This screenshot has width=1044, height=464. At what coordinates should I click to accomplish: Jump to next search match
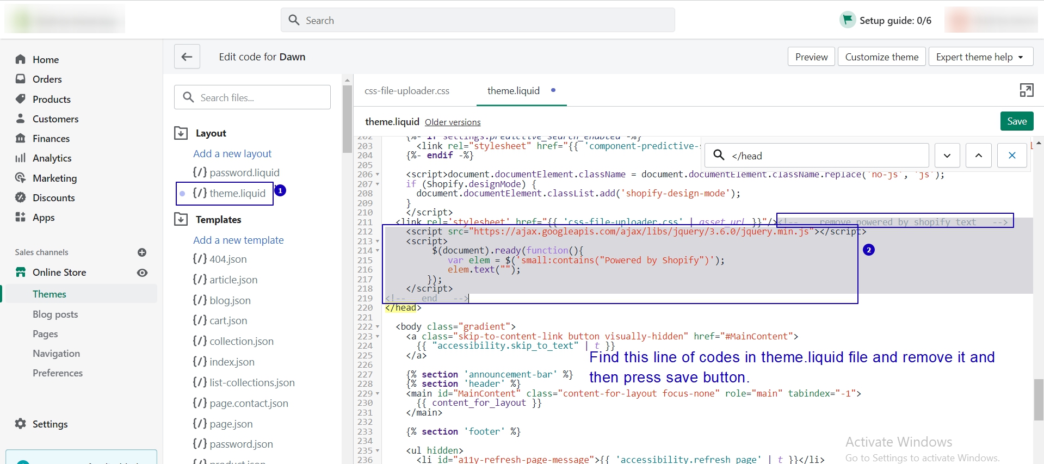pos(947,156)
